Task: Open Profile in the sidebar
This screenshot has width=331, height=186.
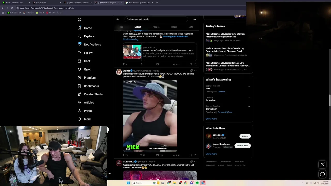Action: click(x=85, y=111)
